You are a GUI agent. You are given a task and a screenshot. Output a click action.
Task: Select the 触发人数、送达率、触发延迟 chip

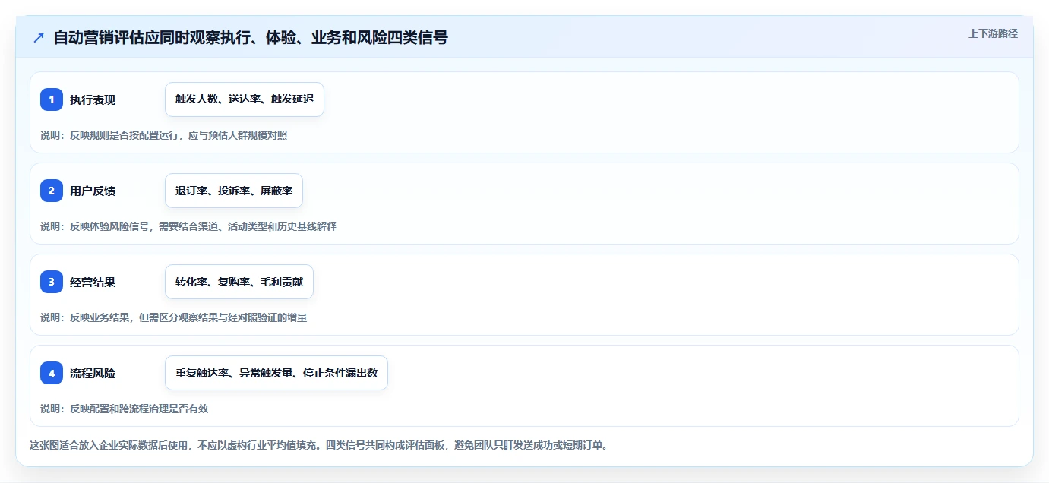245,99
